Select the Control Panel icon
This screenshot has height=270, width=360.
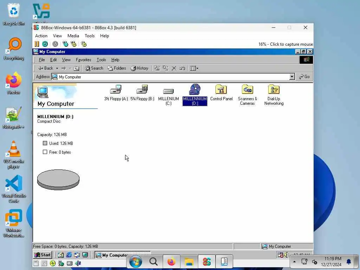click(x=221, y=93)
